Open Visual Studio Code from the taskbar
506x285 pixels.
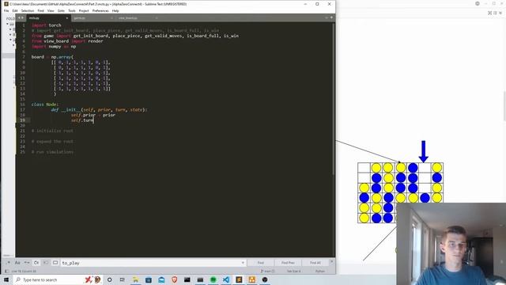click(x=226, y=279)
